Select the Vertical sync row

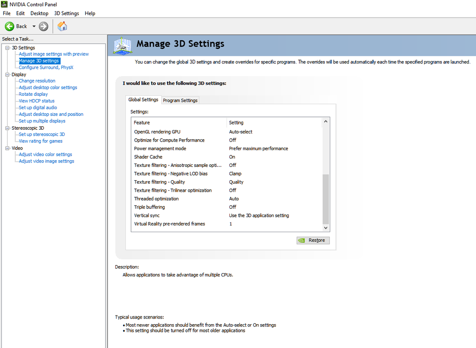click(227, 215)
